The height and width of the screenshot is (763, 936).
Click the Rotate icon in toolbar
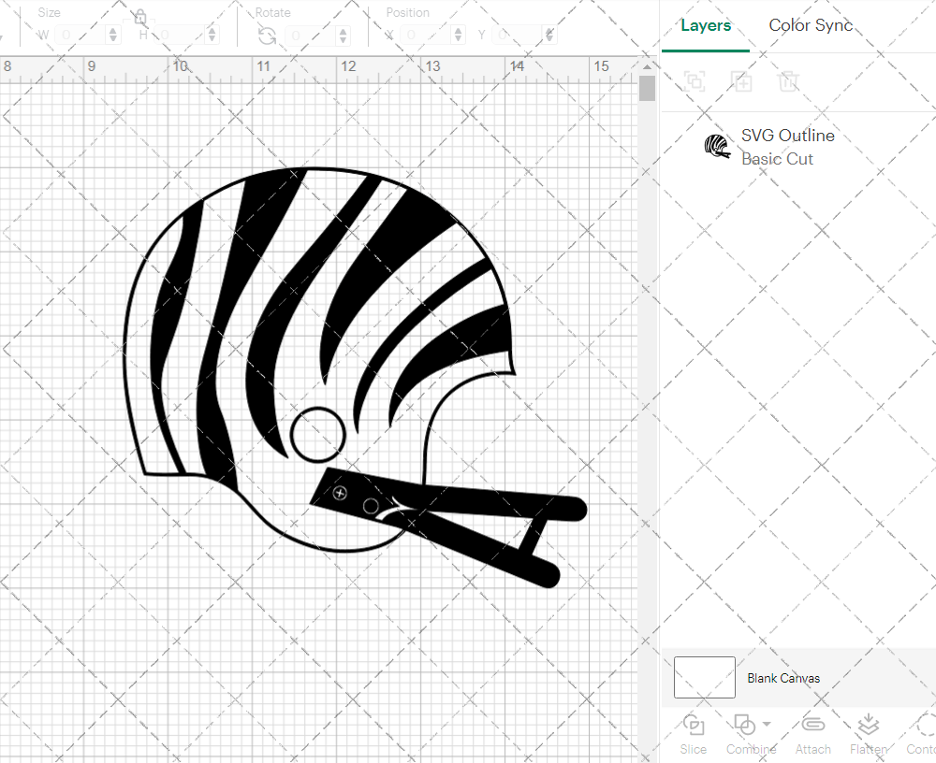tap(267, 36)
